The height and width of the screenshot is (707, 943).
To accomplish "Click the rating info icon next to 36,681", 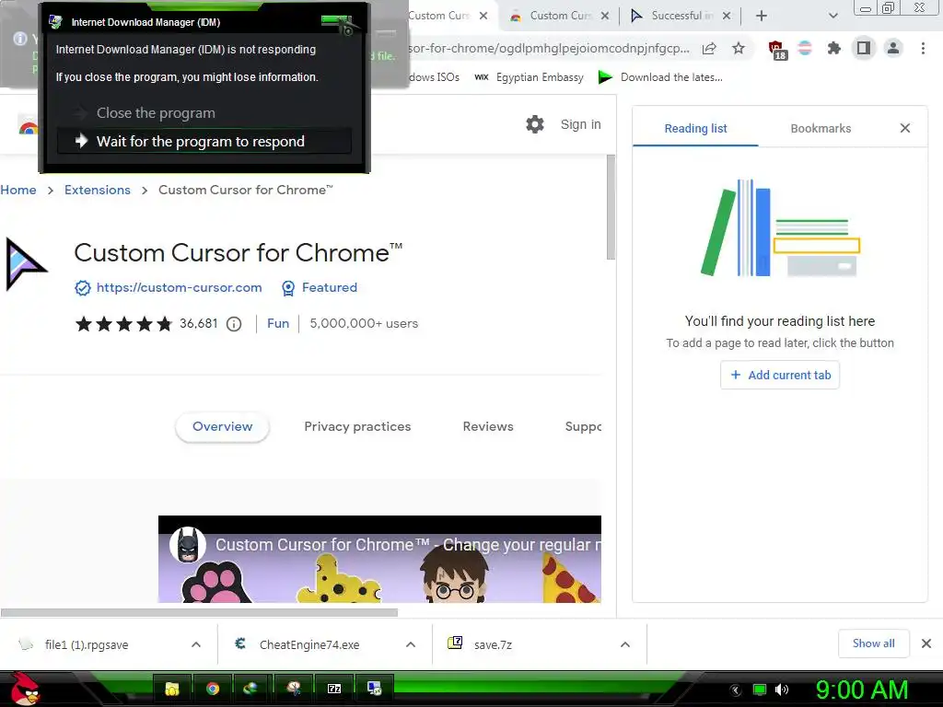I will 234,324.
